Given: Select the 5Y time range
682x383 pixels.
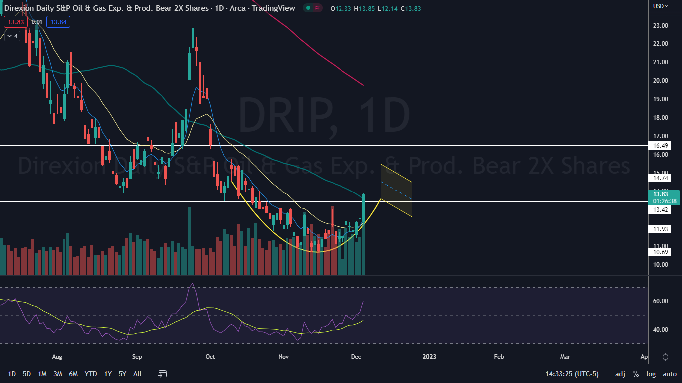Looking at the screenshot, I should pos(122,374).
